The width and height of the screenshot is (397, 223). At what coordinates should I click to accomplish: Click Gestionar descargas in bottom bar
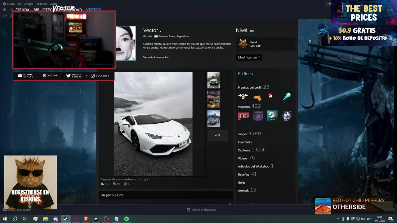pyautogui.click(x=204, y=210)
